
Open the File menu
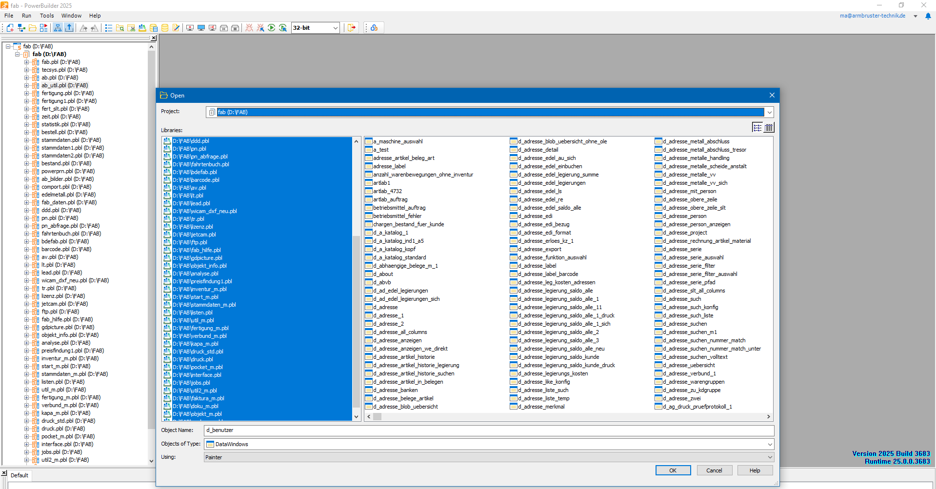pos(9,16)
